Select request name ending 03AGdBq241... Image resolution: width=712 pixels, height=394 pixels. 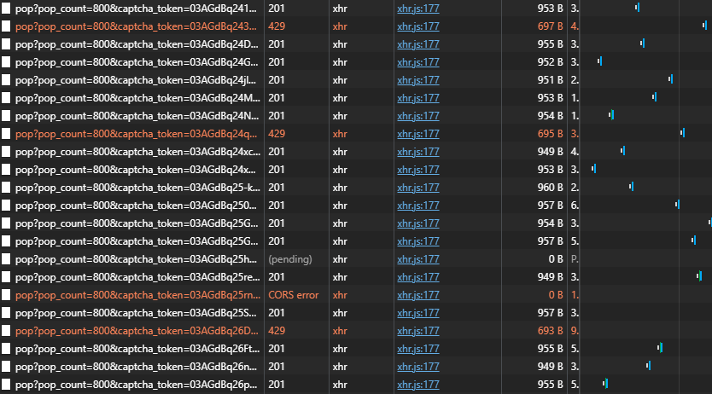pos(136,9)
